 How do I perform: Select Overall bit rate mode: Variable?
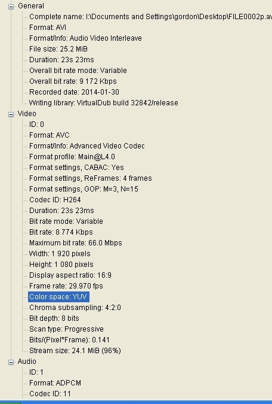tap(78, 71)
